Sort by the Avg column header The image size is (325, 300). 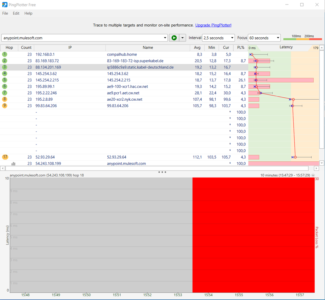coord(197,48)
